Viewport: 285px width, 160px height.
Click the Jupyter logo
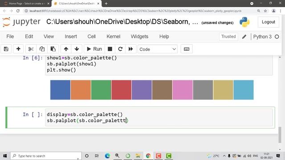pos(21,22)
